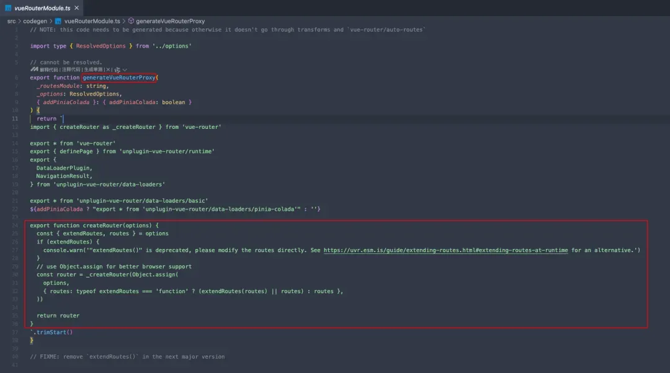Expand the code lens dropdown chevron
Screen dimensions: 670x373
[125, 69]
